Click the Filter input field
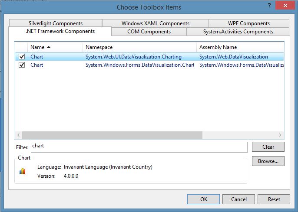The height and width of the screenshot is (212, 298). click(x=139, y=147)
